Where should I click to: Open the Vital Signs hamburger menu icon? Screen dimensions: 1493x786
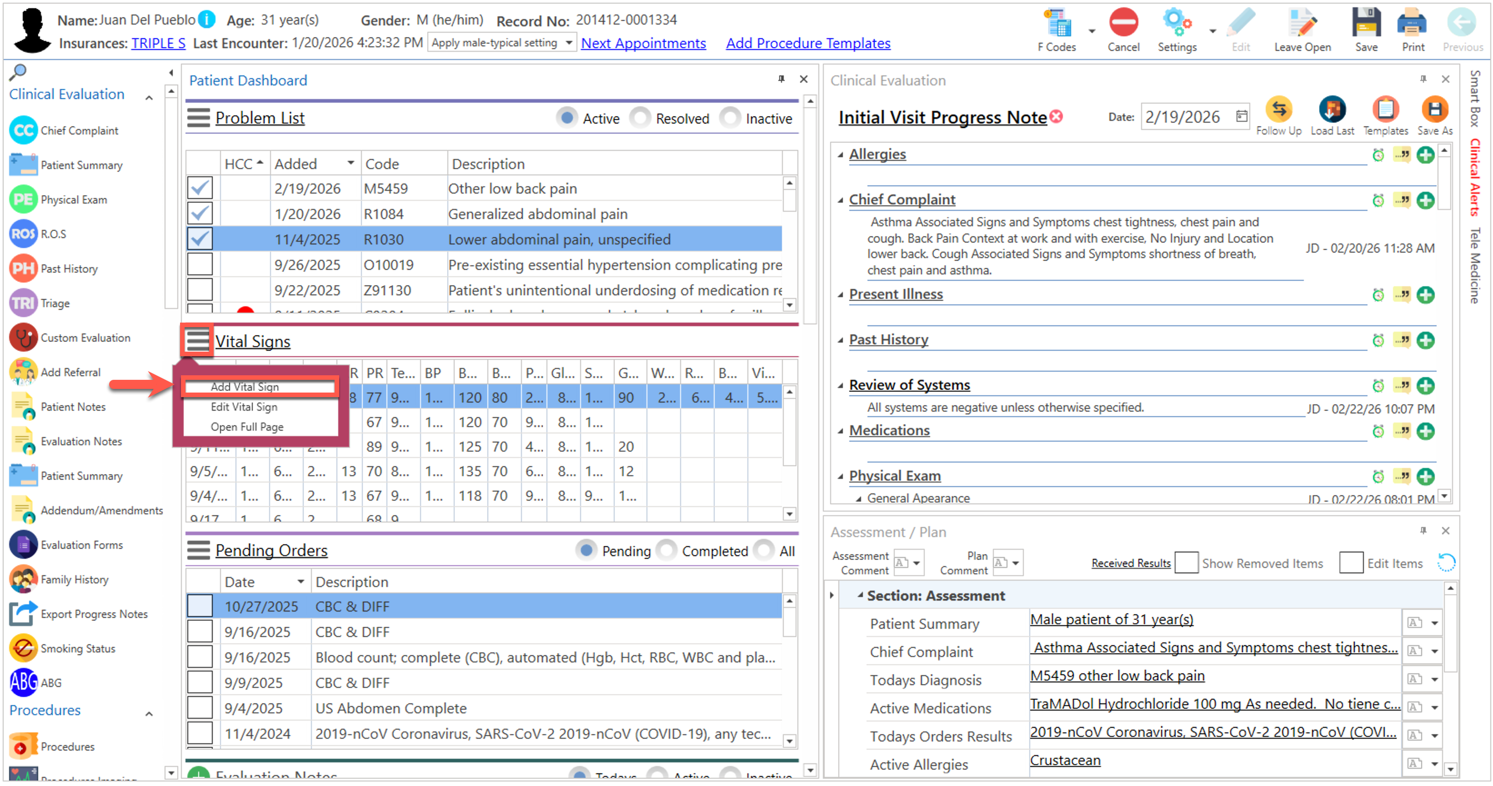(197, 341)
